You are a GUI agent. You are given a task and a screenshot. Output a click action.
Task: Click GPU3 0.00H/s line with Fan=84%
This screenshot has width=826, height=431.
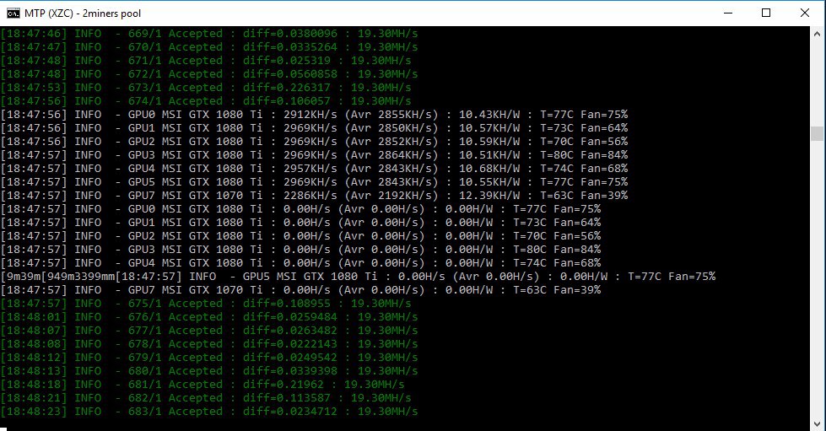click(301, 250)
